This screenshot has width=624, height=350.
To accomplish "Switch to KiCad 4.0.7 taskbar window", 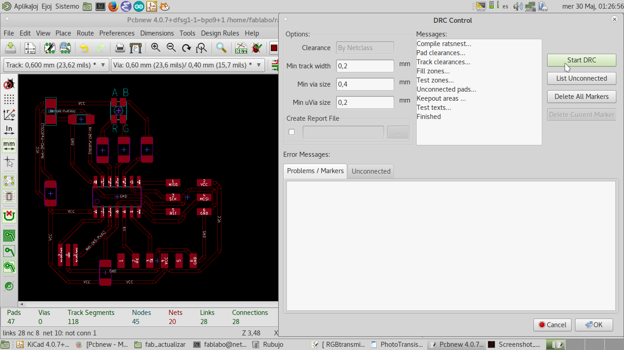I will pyautogui.click(x=43, y=345).
